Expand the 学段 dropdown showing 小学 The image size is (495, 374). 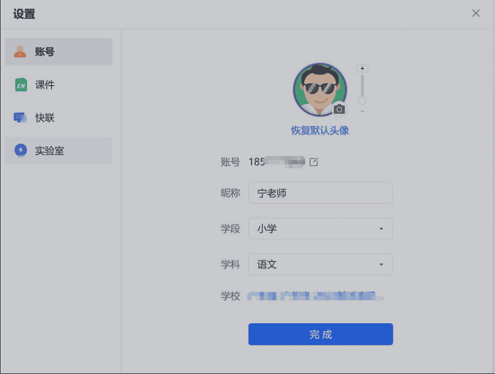coord(320,228)
